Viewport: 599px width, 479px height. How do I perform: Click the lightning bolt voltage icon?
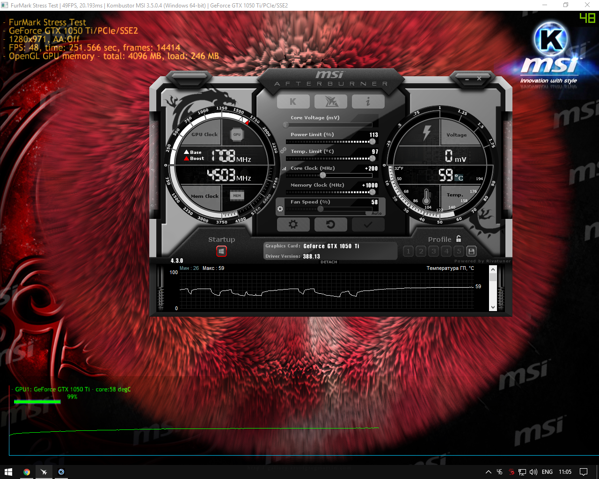[427, 133]
